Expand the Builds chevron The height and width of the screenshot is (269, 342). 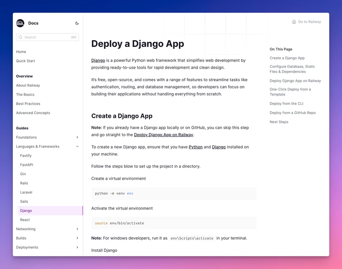[77, 238]
